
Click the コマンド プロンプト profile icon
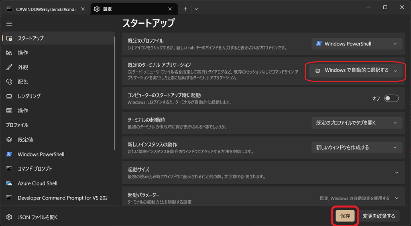(x=9, y=169)
